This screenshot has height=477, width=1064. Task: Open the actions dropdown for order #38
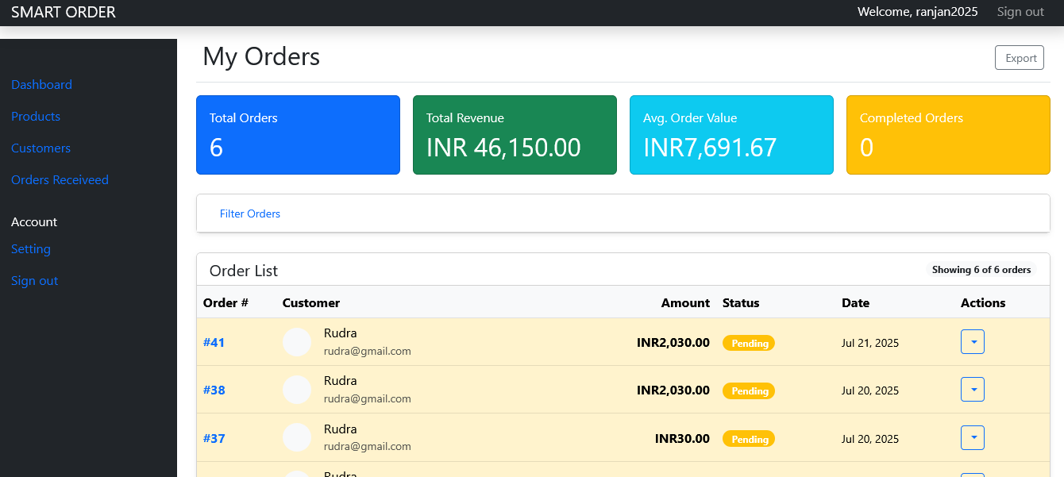[x=973, y=389]
